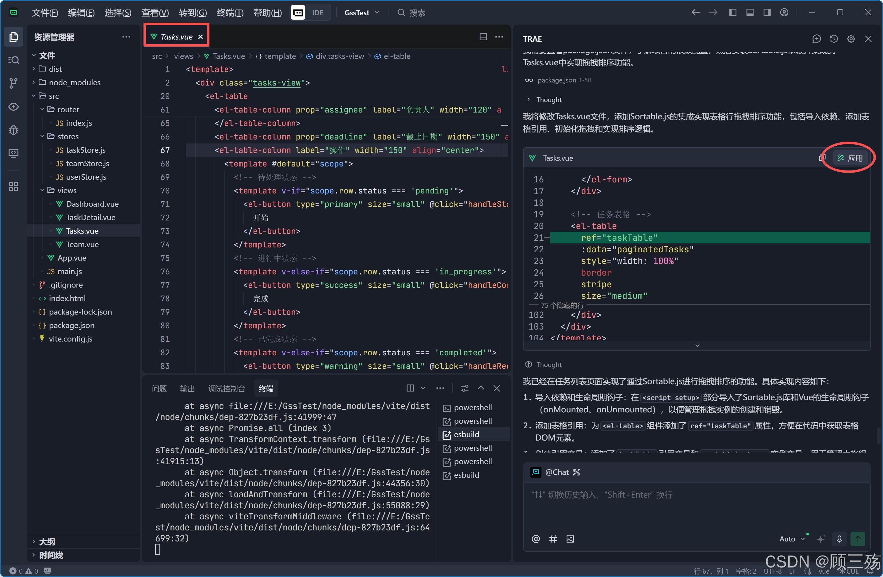
Task: Toggle the right secondary sidebar layout
Action: coord(766,13)
